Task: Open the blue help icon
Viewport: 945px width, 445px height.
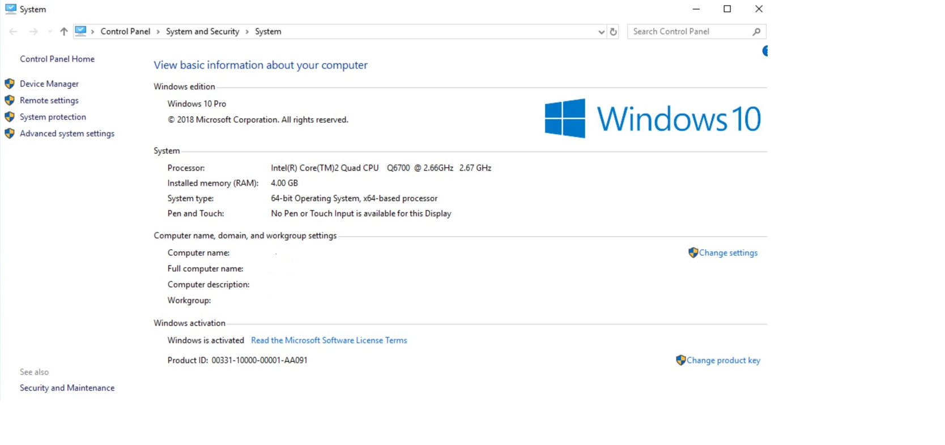Action: (765, 51)
